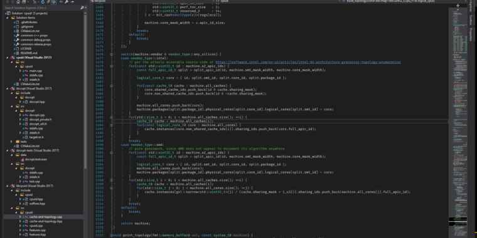Image resolution: width=477 pixels, height=238 pixels.
Task: Expand the tests folder
Action: pos(12,142)
